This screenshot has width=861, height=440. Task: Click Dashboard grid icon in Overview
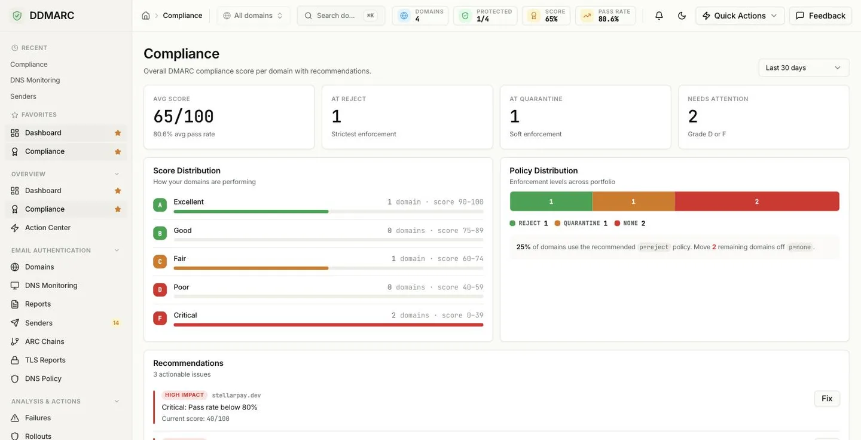coord(15,191)
